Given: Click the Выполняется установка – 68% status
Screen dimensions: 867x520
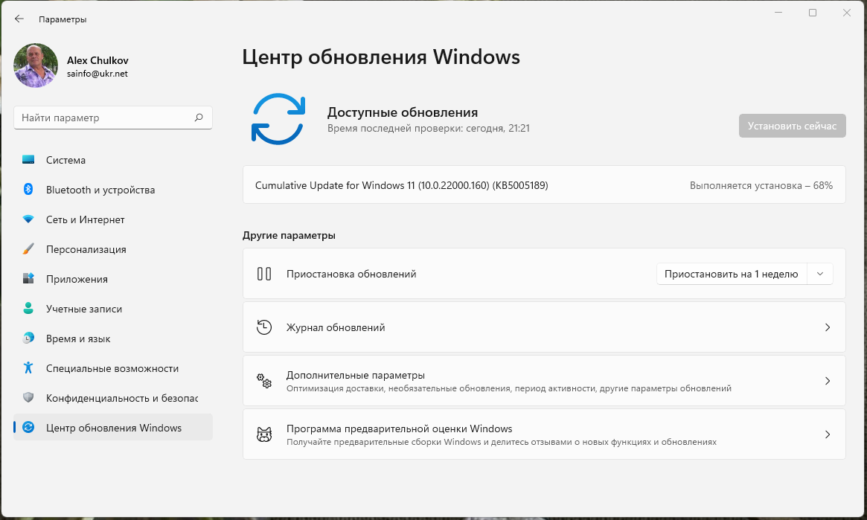Looking at the screenshot, I should 761,185.
